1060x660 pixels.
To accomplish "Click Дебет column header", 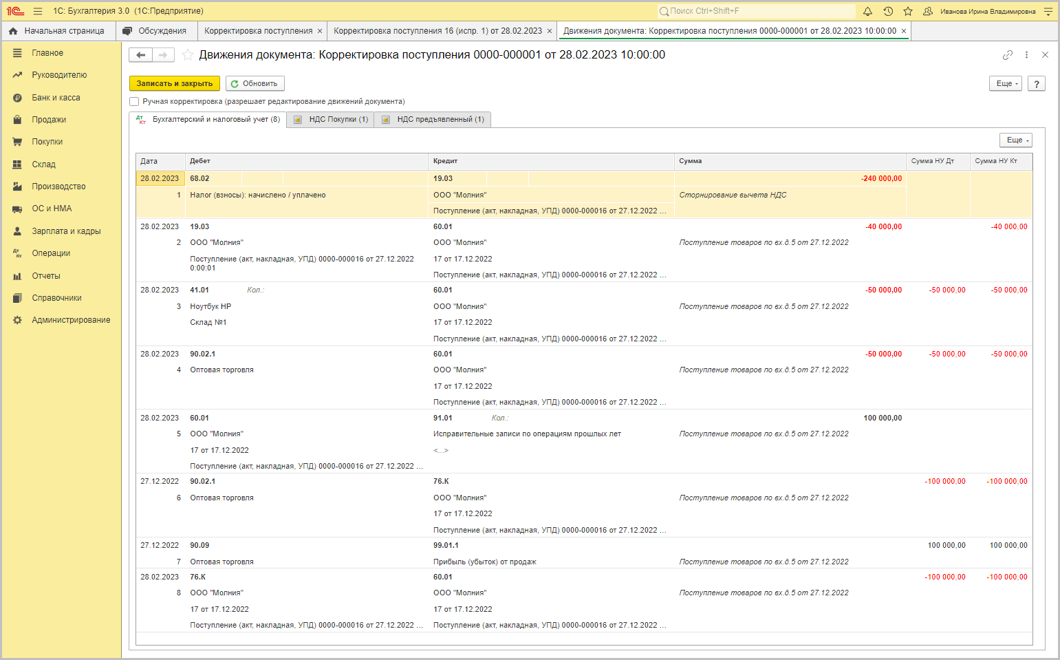I will [x=307, y=161].
